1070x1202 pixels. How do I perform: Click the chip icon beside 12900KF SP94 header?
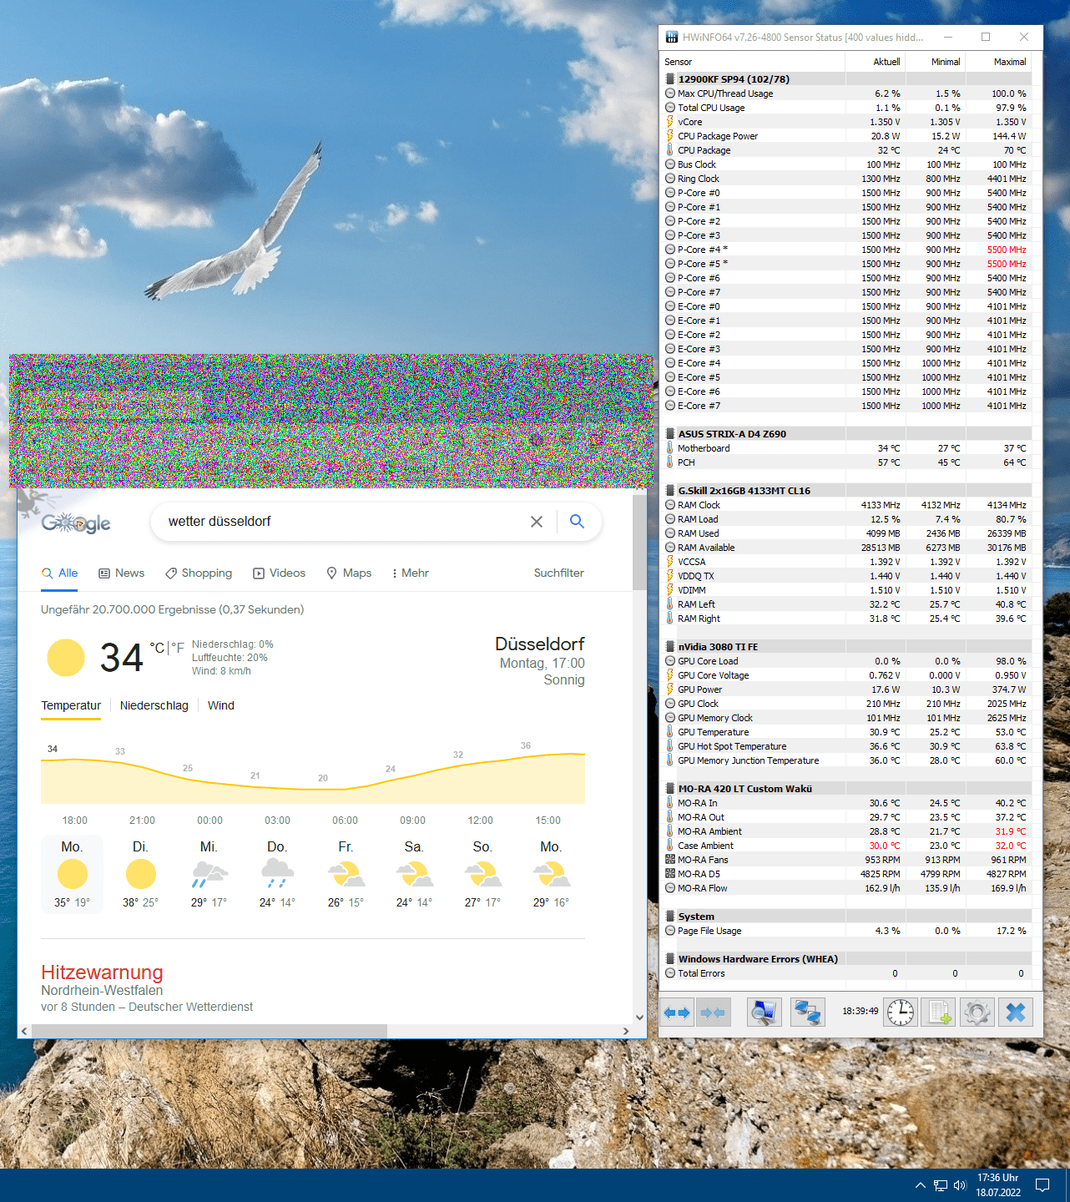point(670,79)
